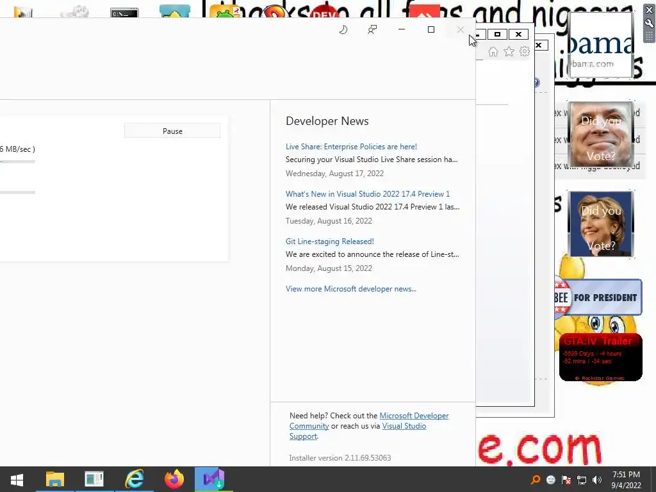Open the network tray icon
The width and height of the screenshot is (656, 492).
(x=582, y=480)
